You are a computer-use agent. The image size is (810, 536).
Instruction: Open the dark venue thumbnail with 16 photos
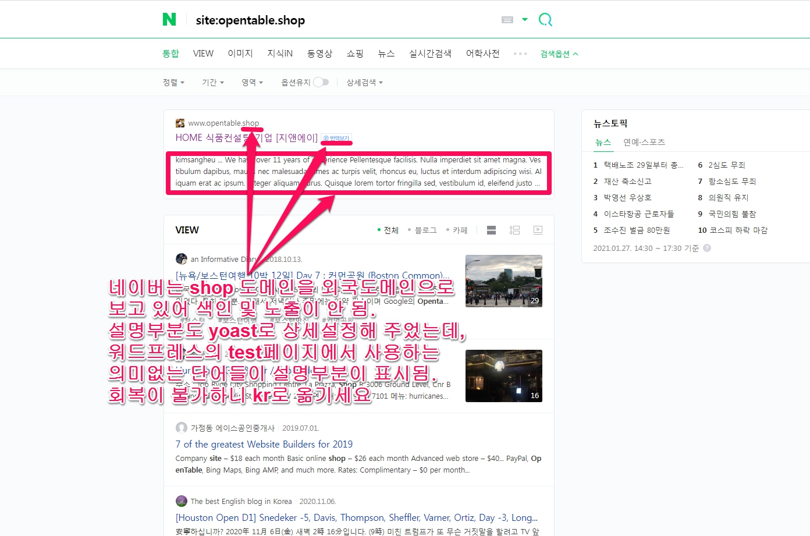[504, 376]
